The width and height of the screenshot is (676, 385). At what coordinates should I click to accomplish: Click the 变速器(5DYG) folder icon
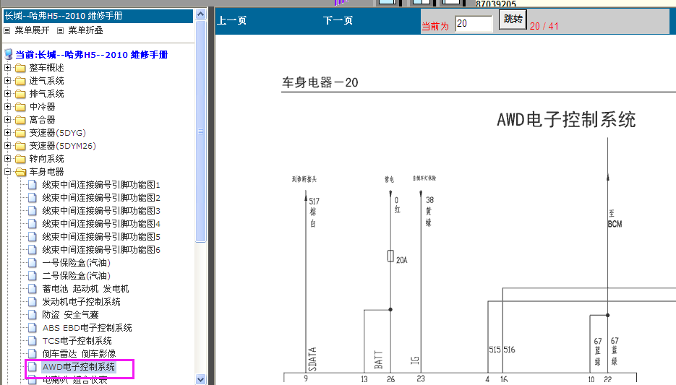click(20, 133)
